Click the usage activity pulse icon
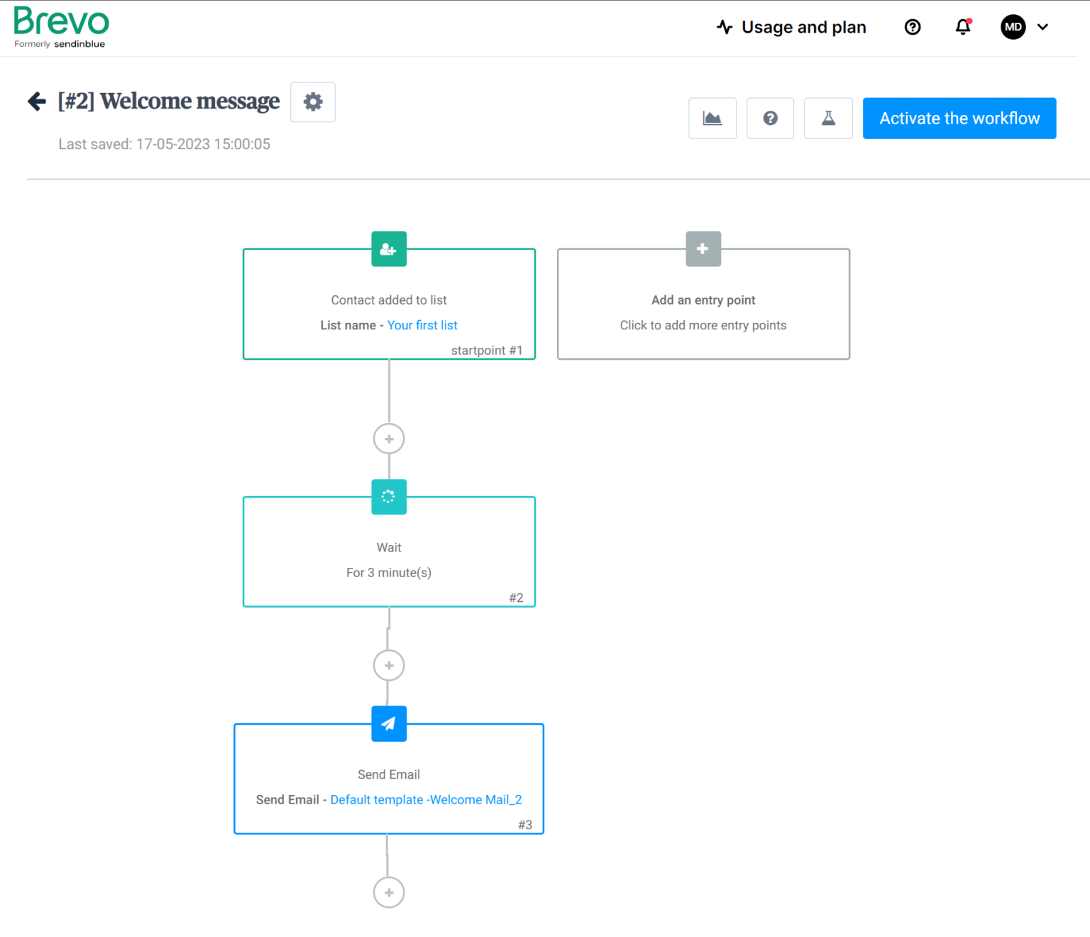 pos(724,27)
